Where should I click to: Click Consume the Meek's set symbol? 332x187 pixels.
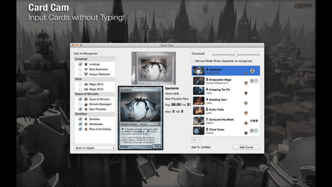tap(246, 123)
